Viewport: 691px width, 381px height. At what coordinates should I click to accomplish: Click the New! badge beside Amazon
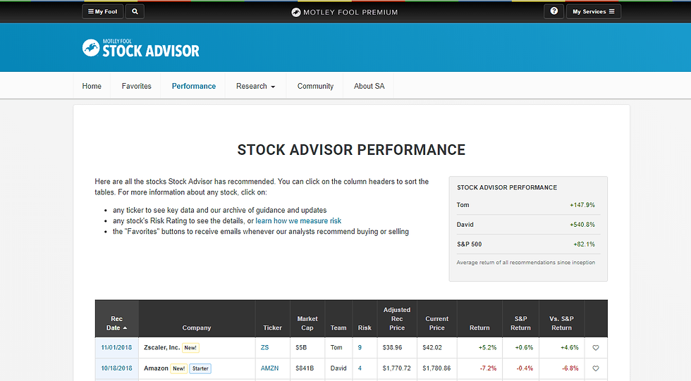[x=179, y=368]
